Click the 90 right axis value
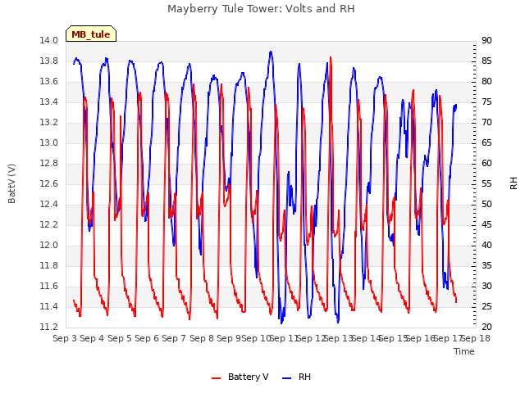The width and height of the screenshot is (525, 393). pyautogui.click(x=486, y=41)
